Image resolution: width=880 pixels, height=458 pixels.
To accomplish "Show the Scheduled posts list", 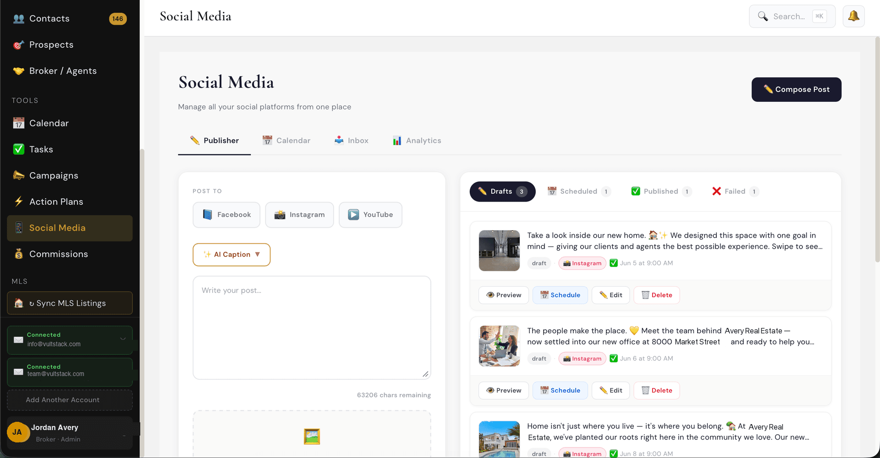I will point(579,191).
